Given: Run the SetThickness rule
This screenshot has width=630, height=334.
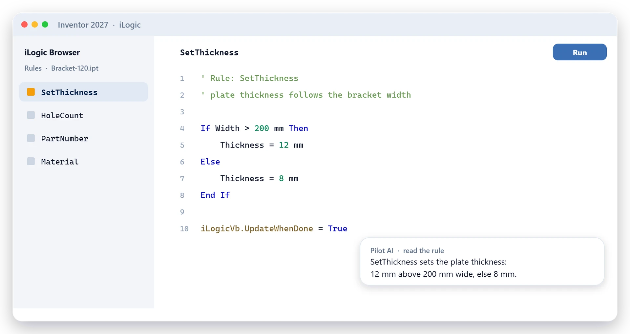Looking at the screenshot, I should click(579, 52).
